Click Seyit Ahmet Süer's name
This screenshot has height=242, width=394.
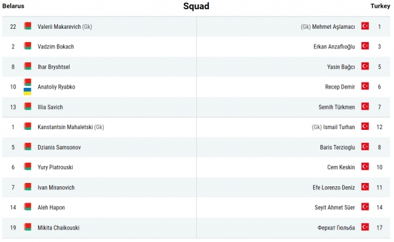click(x=335, y=208)
